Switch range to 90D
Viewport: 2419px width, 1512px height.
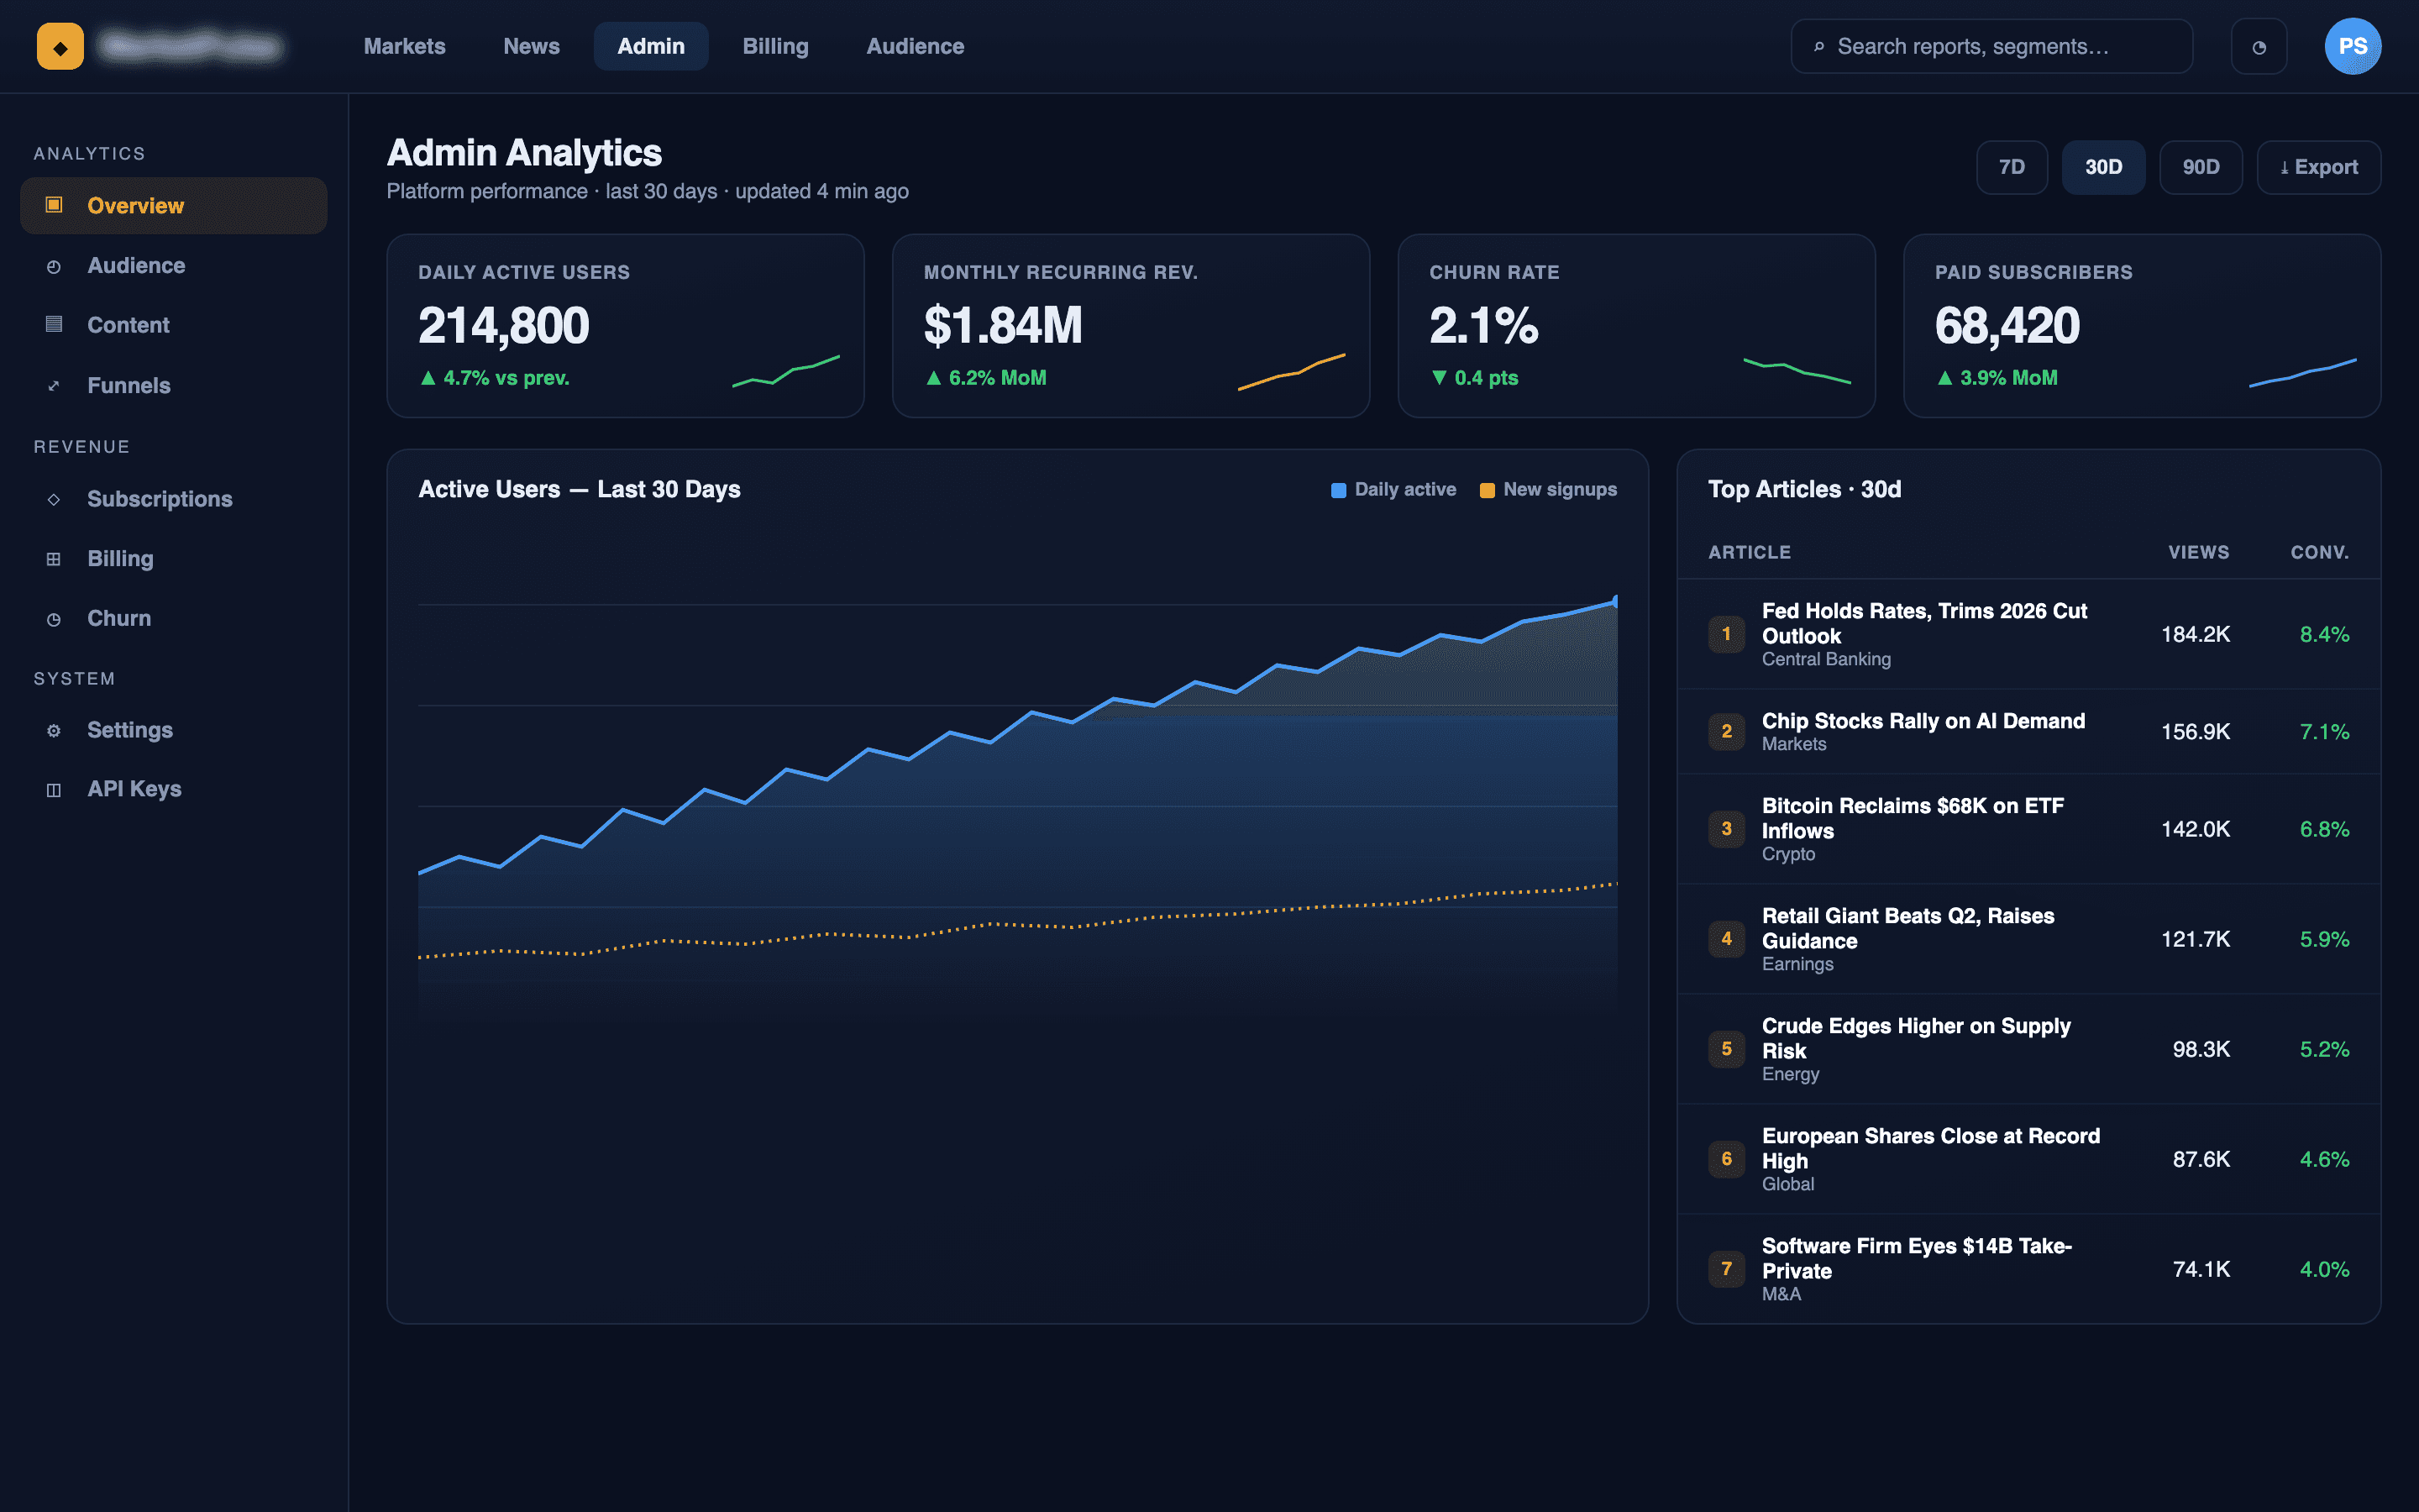tap(2200, 167)
